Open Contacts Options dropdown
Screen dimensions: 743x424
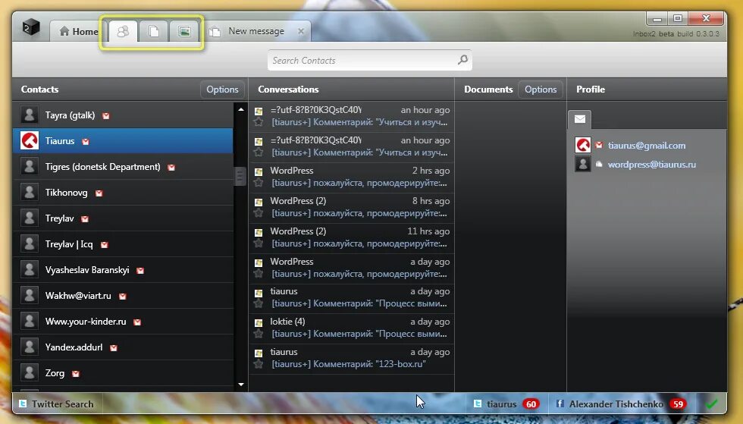pyautogui.click(x=222, y=90)
